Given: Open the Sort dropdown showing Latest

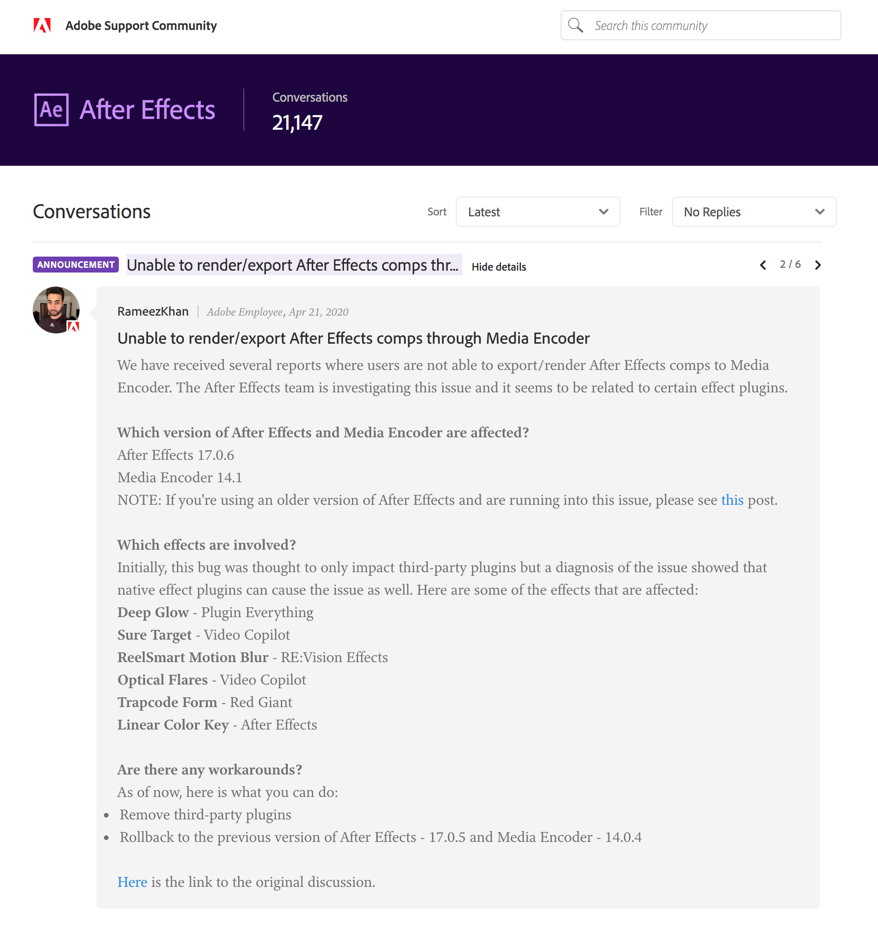Looking at the screenshot, I should pos(538,212).
